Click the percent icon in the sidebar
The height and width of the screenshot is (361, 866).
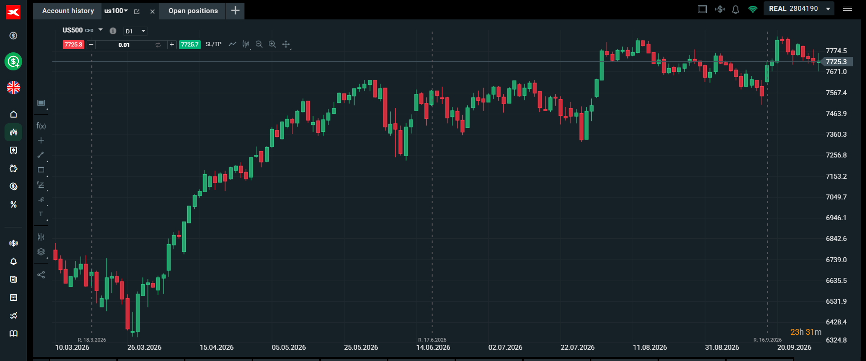tap(14, 204)
